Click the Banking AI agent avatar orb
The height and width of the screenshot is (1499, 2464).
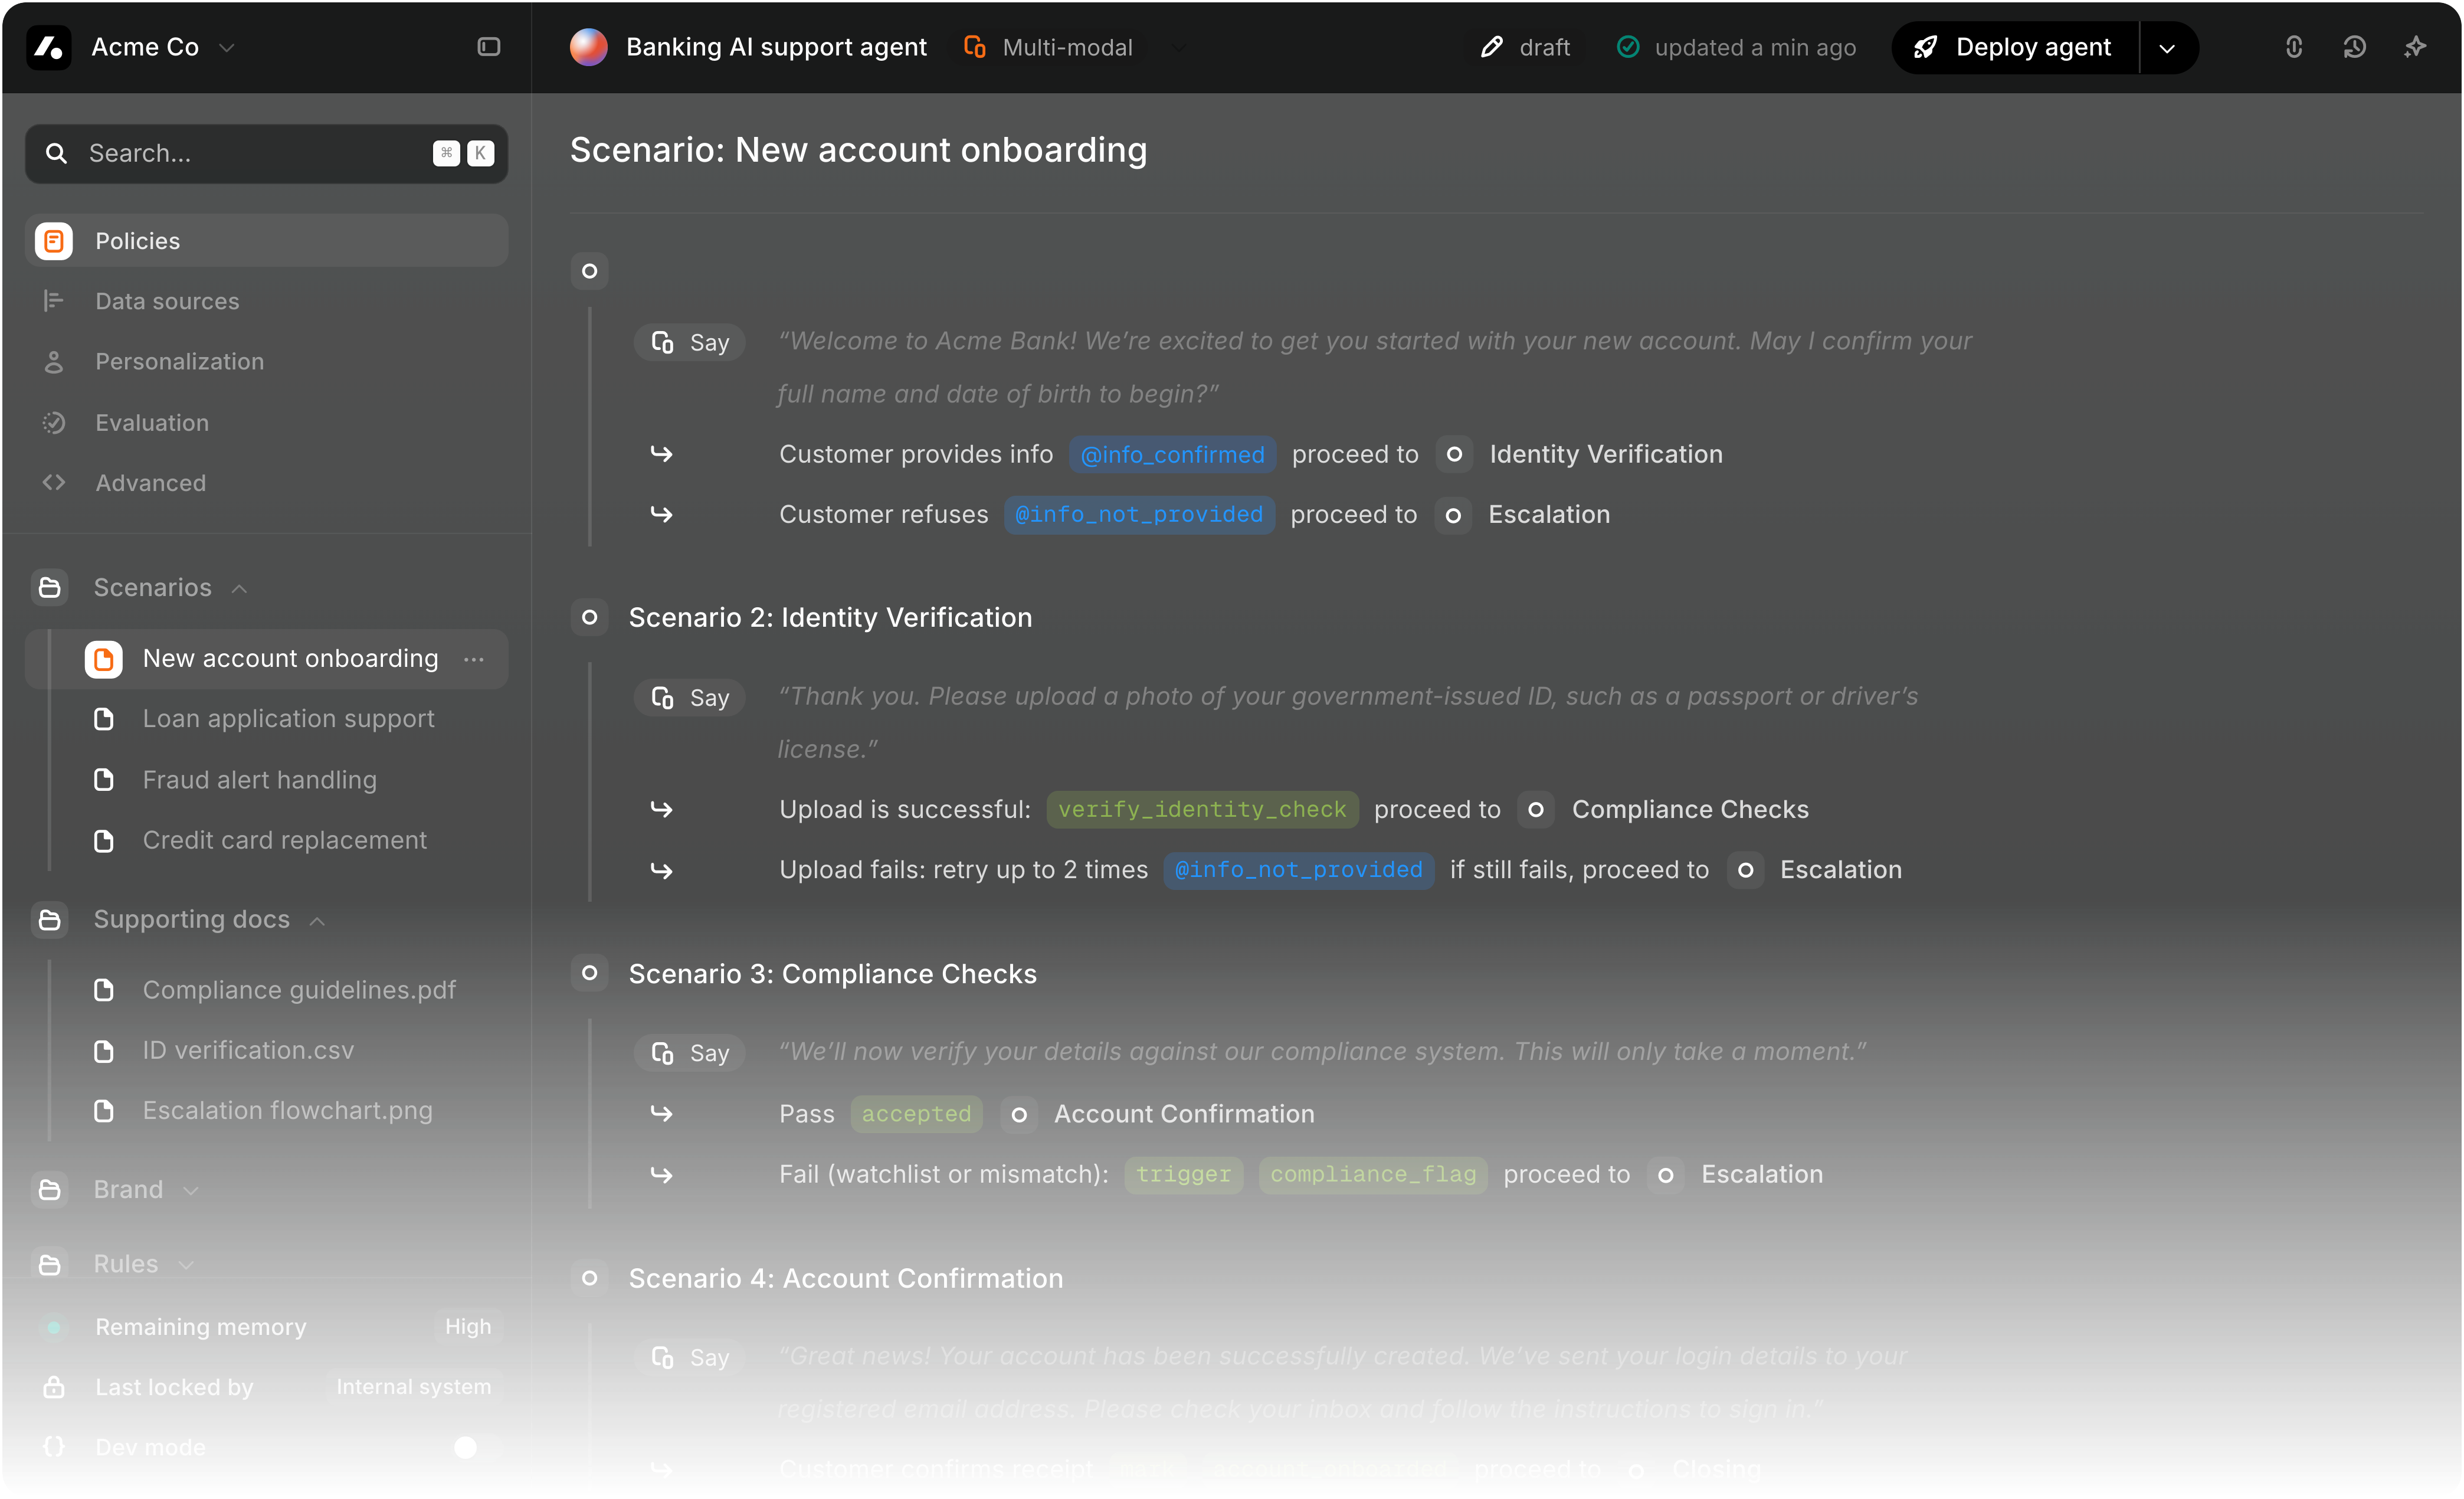[x=588, y=47]
